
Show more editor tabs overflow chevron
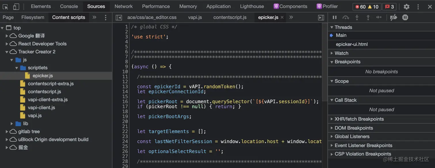291,17
